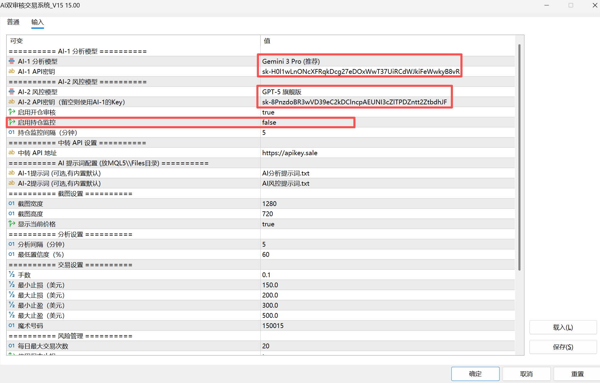Click the enum icon beside AI-2 风控模型
Screen dimensions: 600x383
[12, 92]
